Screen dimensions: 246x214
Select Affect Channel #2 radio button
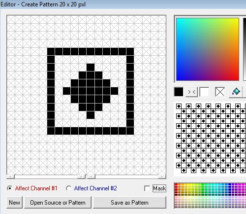(68, 188)
